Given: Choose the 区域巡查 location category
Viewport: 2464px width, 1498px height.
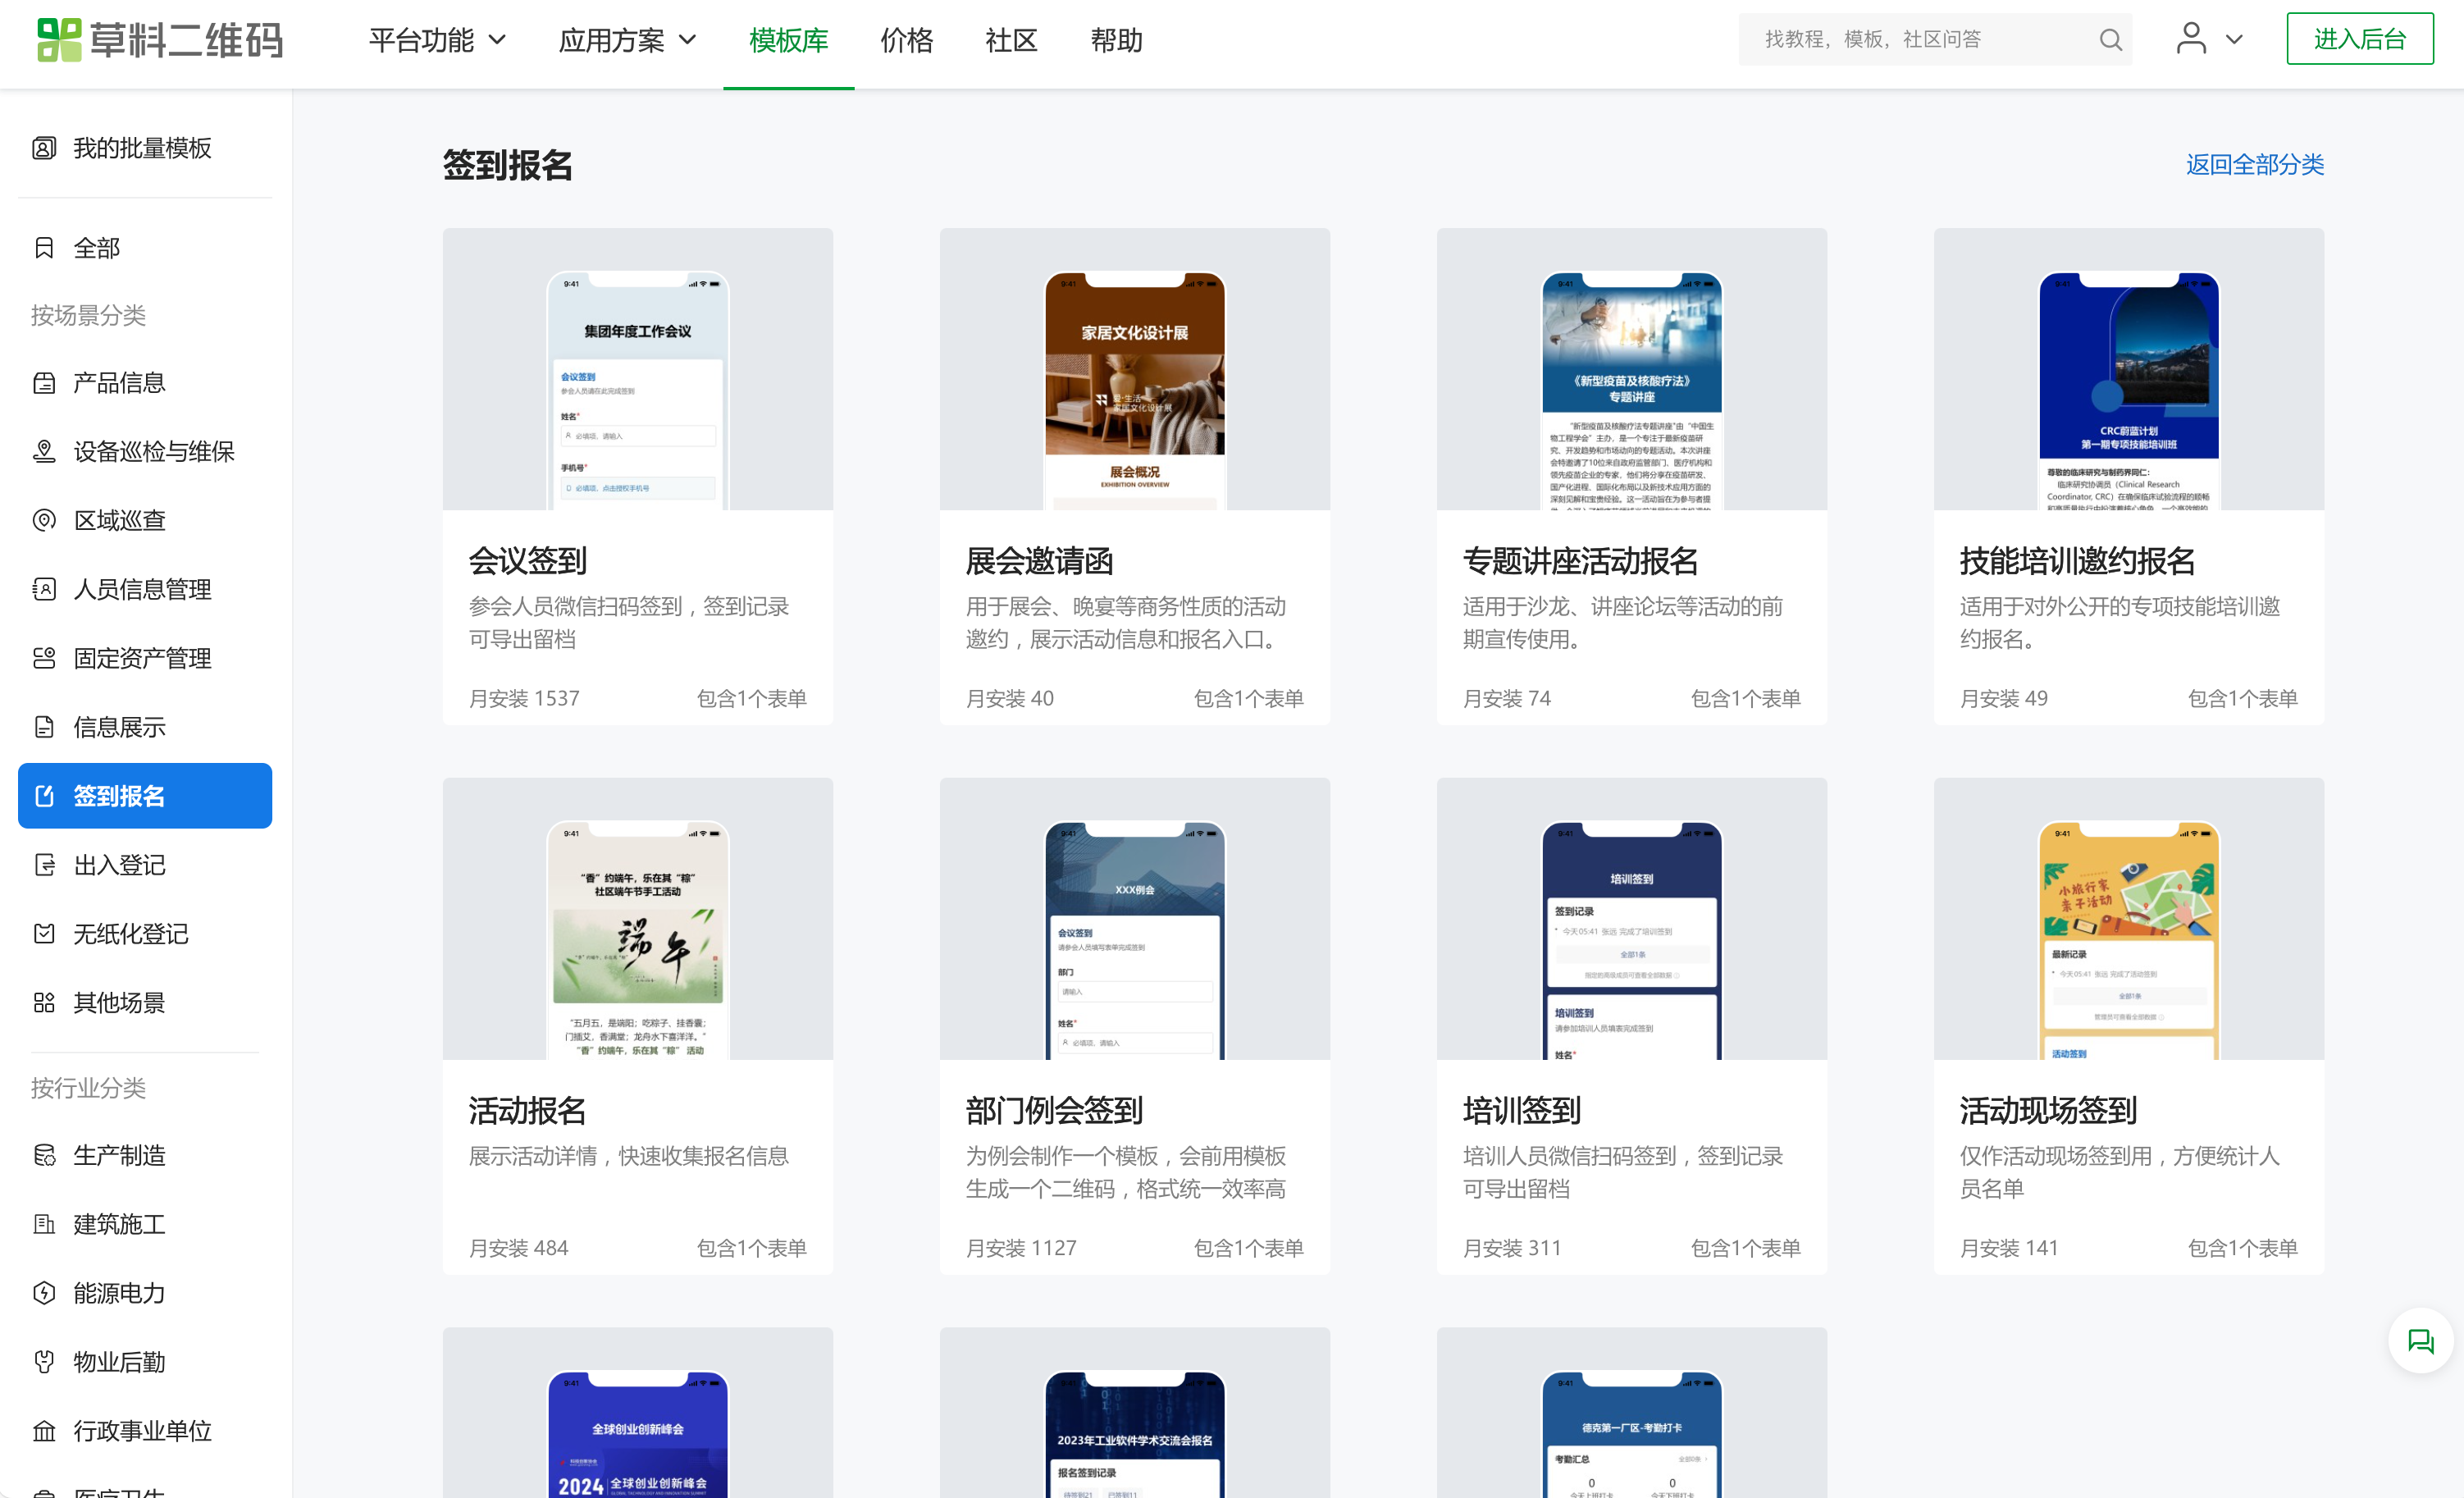Looking at the screenshot, I should pos(119,521).
